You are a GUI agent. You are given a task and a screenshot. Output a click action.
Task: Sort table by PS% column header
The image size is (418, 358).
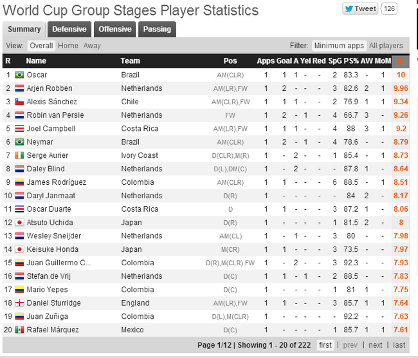coord(351,61)
